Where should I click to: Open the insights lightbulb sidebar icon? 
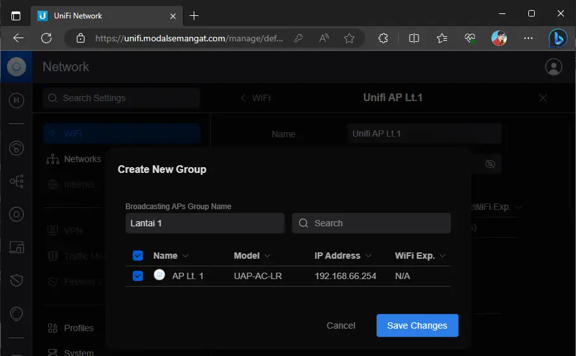(16, 313)
